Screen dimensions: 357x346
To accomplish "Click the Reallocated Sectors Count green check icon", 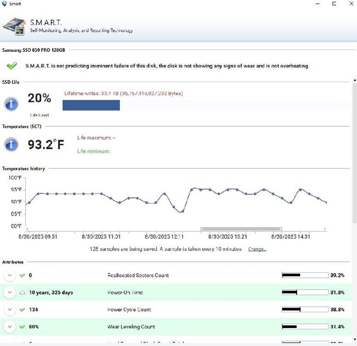I will tap(22, 275).
